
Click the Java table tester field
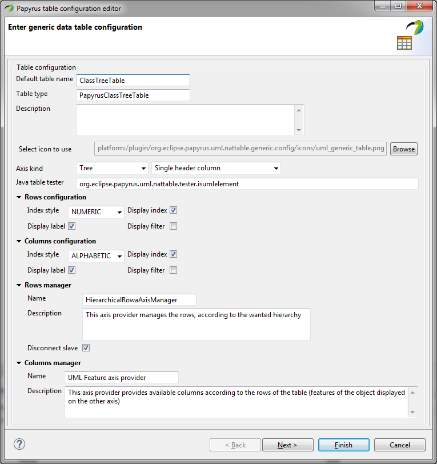247,184
